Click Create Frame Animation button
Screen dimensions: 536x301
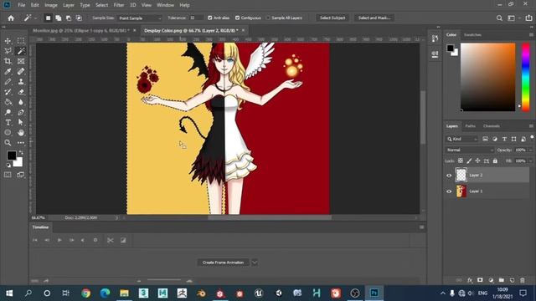point(223,263)
